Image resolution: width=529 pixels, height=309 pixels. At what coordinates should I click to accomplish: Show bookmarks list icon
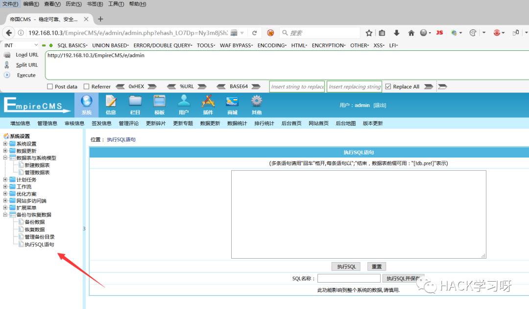click(382, 33)
